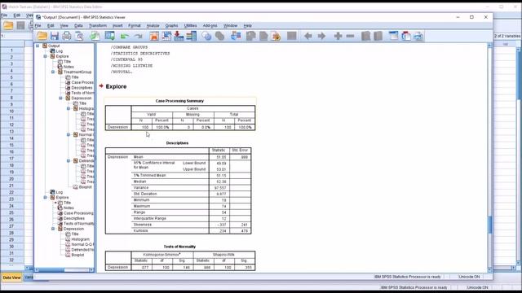Viewport: 522px width, 293px height.
Task: Click the Descriptives table title
Action: pos(177,143)
